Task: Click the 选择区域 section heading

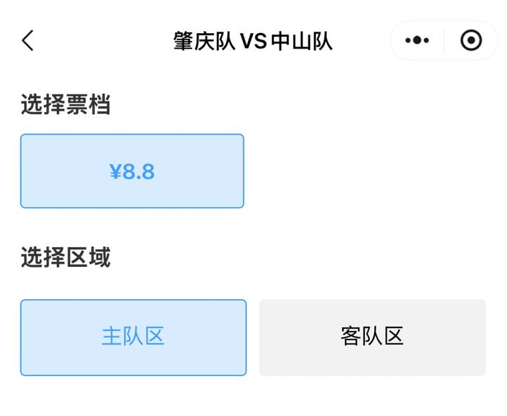Action: [65, 258]
